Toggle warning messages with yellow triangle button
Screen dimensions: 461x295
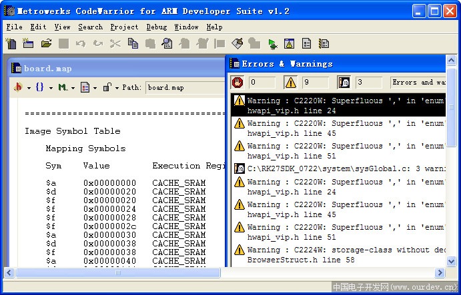[x=290, y=83]
